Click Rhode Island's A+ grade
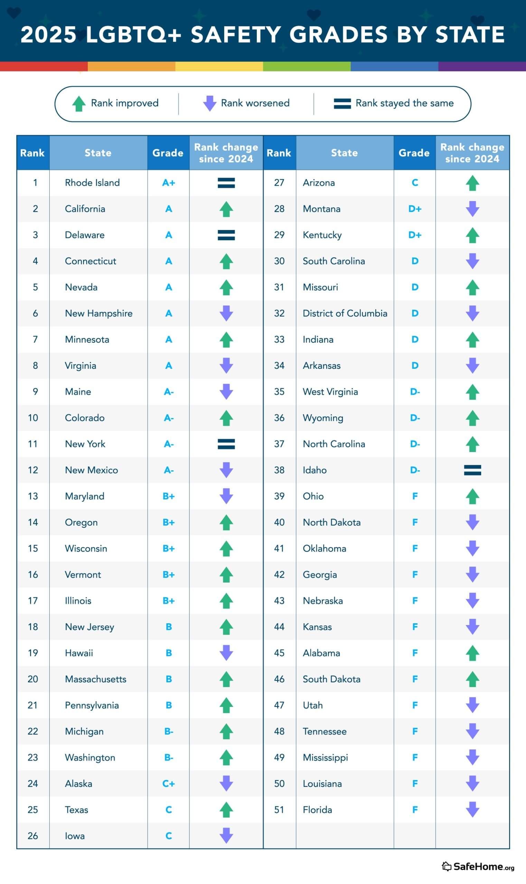526x884 pixels. click(x=169, y=183)
